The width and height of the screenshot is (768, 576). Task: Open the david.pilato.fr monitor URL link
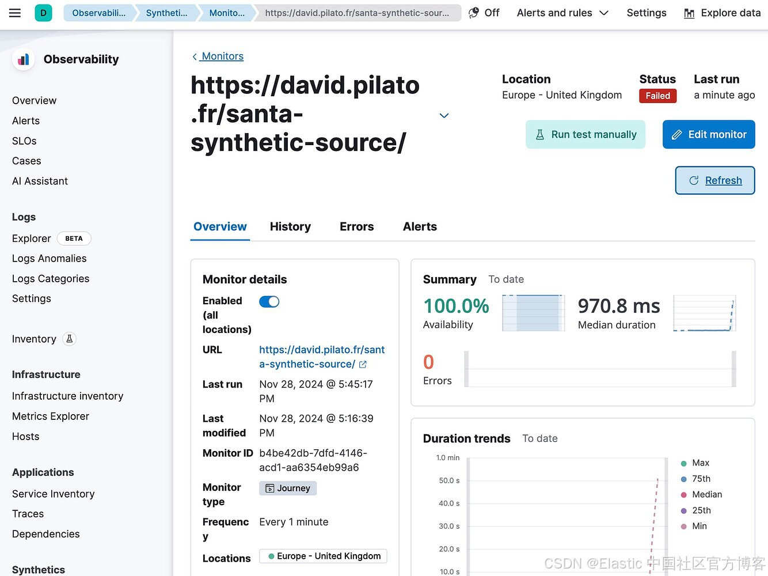(322, 357)
